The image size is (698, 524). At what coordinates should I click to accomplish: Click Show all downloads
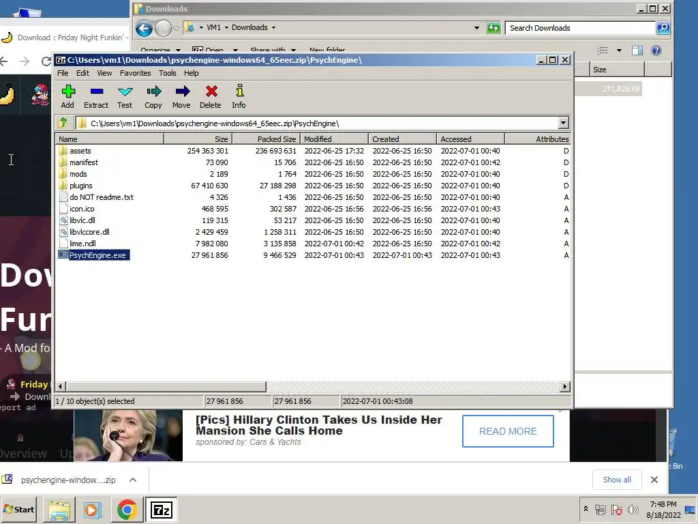[617, 480]
